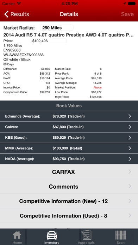The image size is (138, 245).
Task: Tap the location arrow in status bar
Action: tap(125, 4)
